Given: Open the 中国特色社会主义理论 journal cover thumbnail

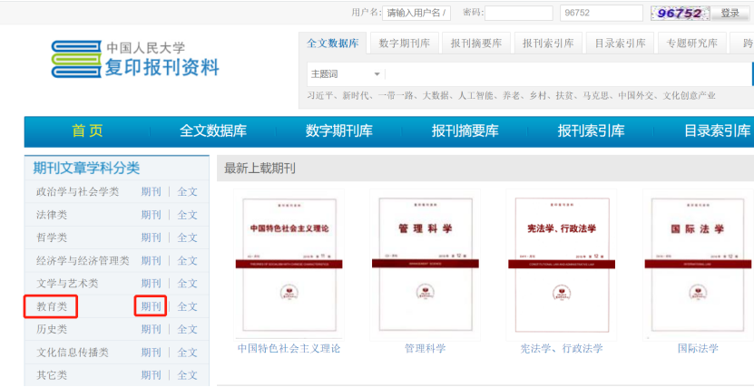Looking at the screenshot, I should click(x=289, y=265).
